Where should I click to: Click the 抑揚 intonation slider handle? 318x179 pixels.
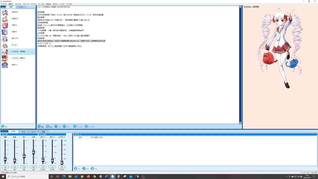click(x=33, y=152)
